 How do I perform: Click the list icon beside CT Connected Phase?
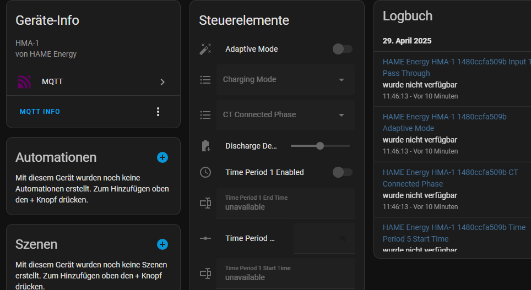click(205, 115)
